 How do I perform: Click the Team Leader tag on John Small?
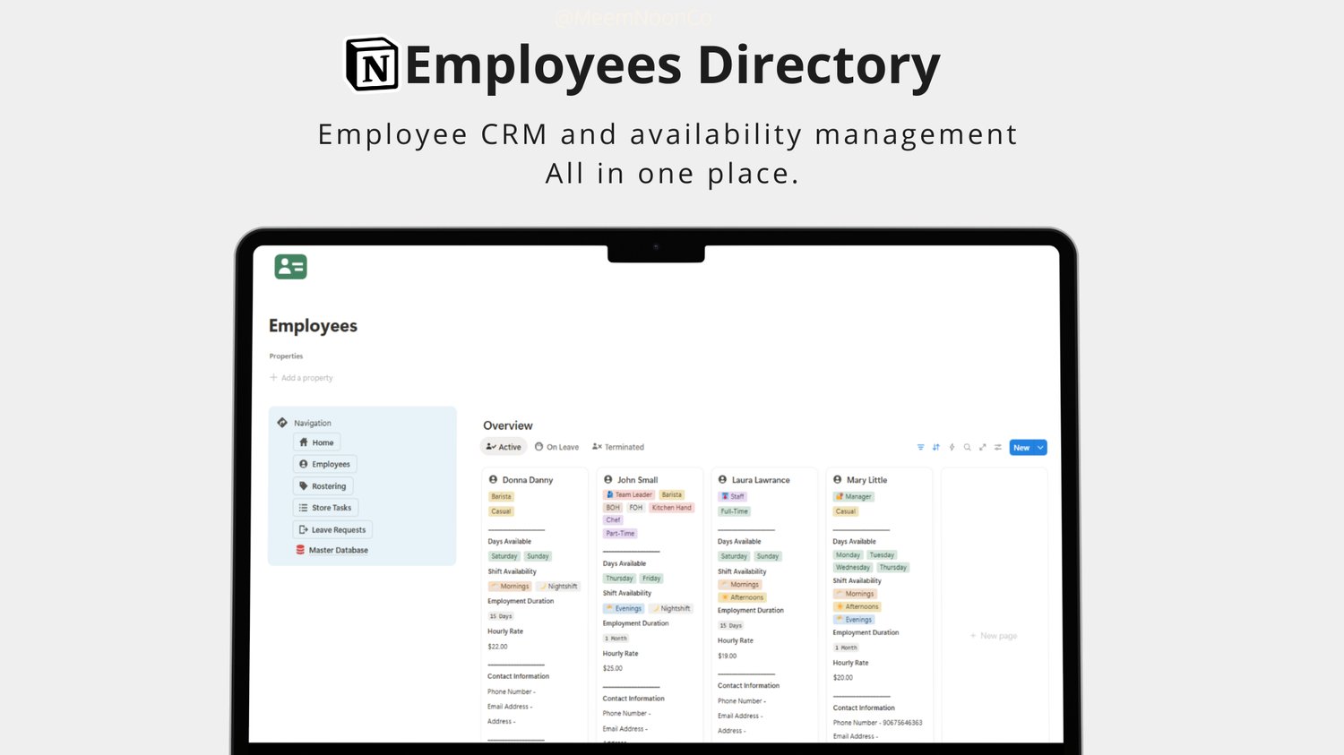coord(629,494)
